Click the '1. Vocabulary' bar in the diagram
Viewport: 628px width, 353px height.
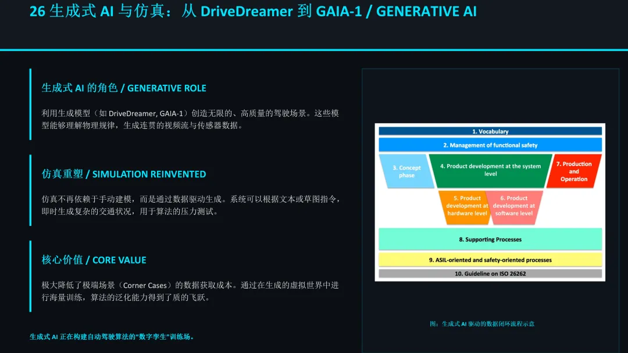pyautogui.click(x=490, y=131)
